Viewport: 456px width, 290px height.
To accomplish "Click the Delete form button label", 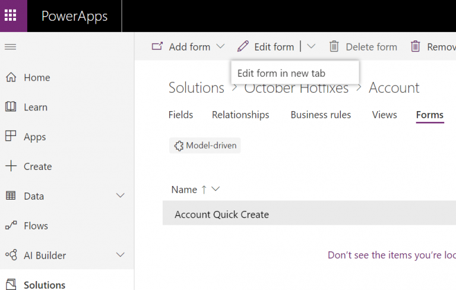I will 371,47.
